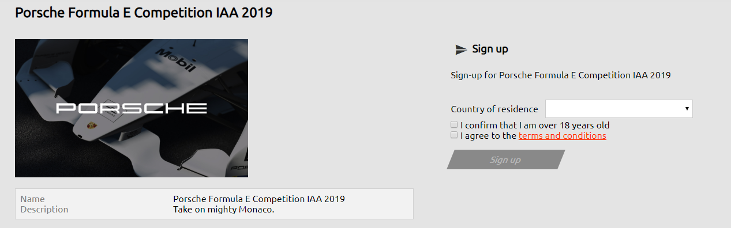
Task: Click the Porsche crest on the car nose
Action: (x=89, y=126)
